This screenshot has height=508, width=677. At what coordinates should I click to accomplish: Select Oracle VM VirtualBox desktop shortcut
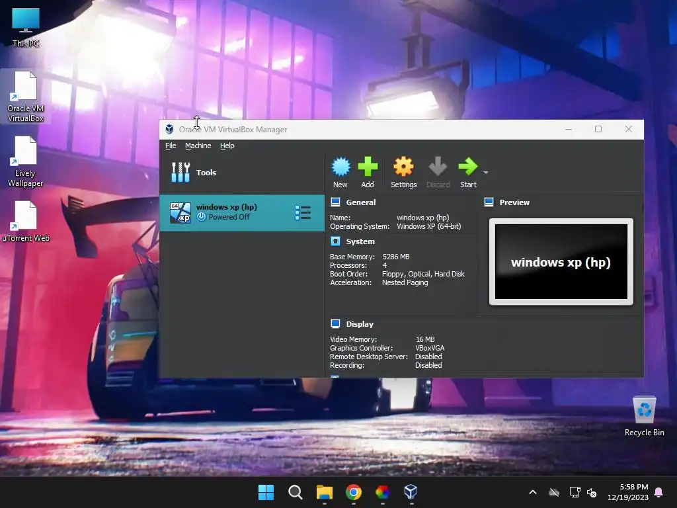tap(26, 97)
